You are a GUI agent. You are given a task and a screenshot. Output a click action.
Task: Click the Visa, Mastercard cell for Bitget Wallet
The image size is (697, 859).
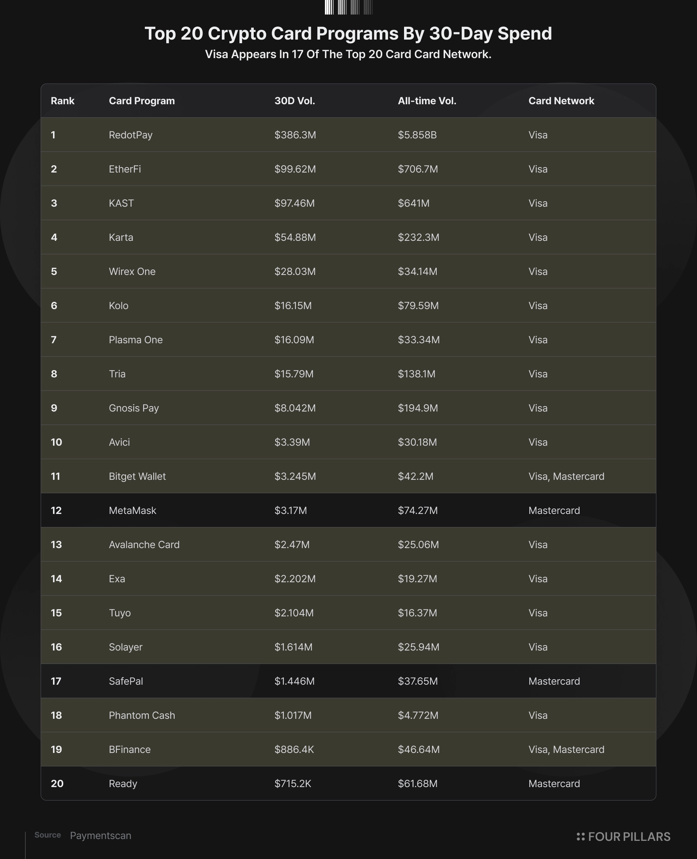(x=567, y=477)
